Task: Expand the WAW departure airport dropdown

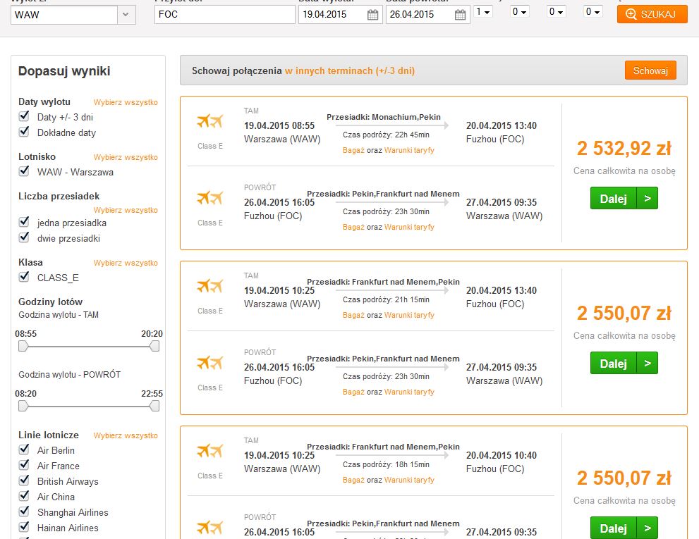Action: (126, 15)
